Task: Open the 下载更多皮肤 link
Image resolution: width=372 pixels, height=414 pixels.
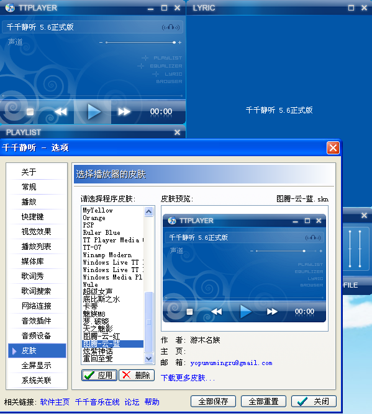Action: (x=188, y=378)
